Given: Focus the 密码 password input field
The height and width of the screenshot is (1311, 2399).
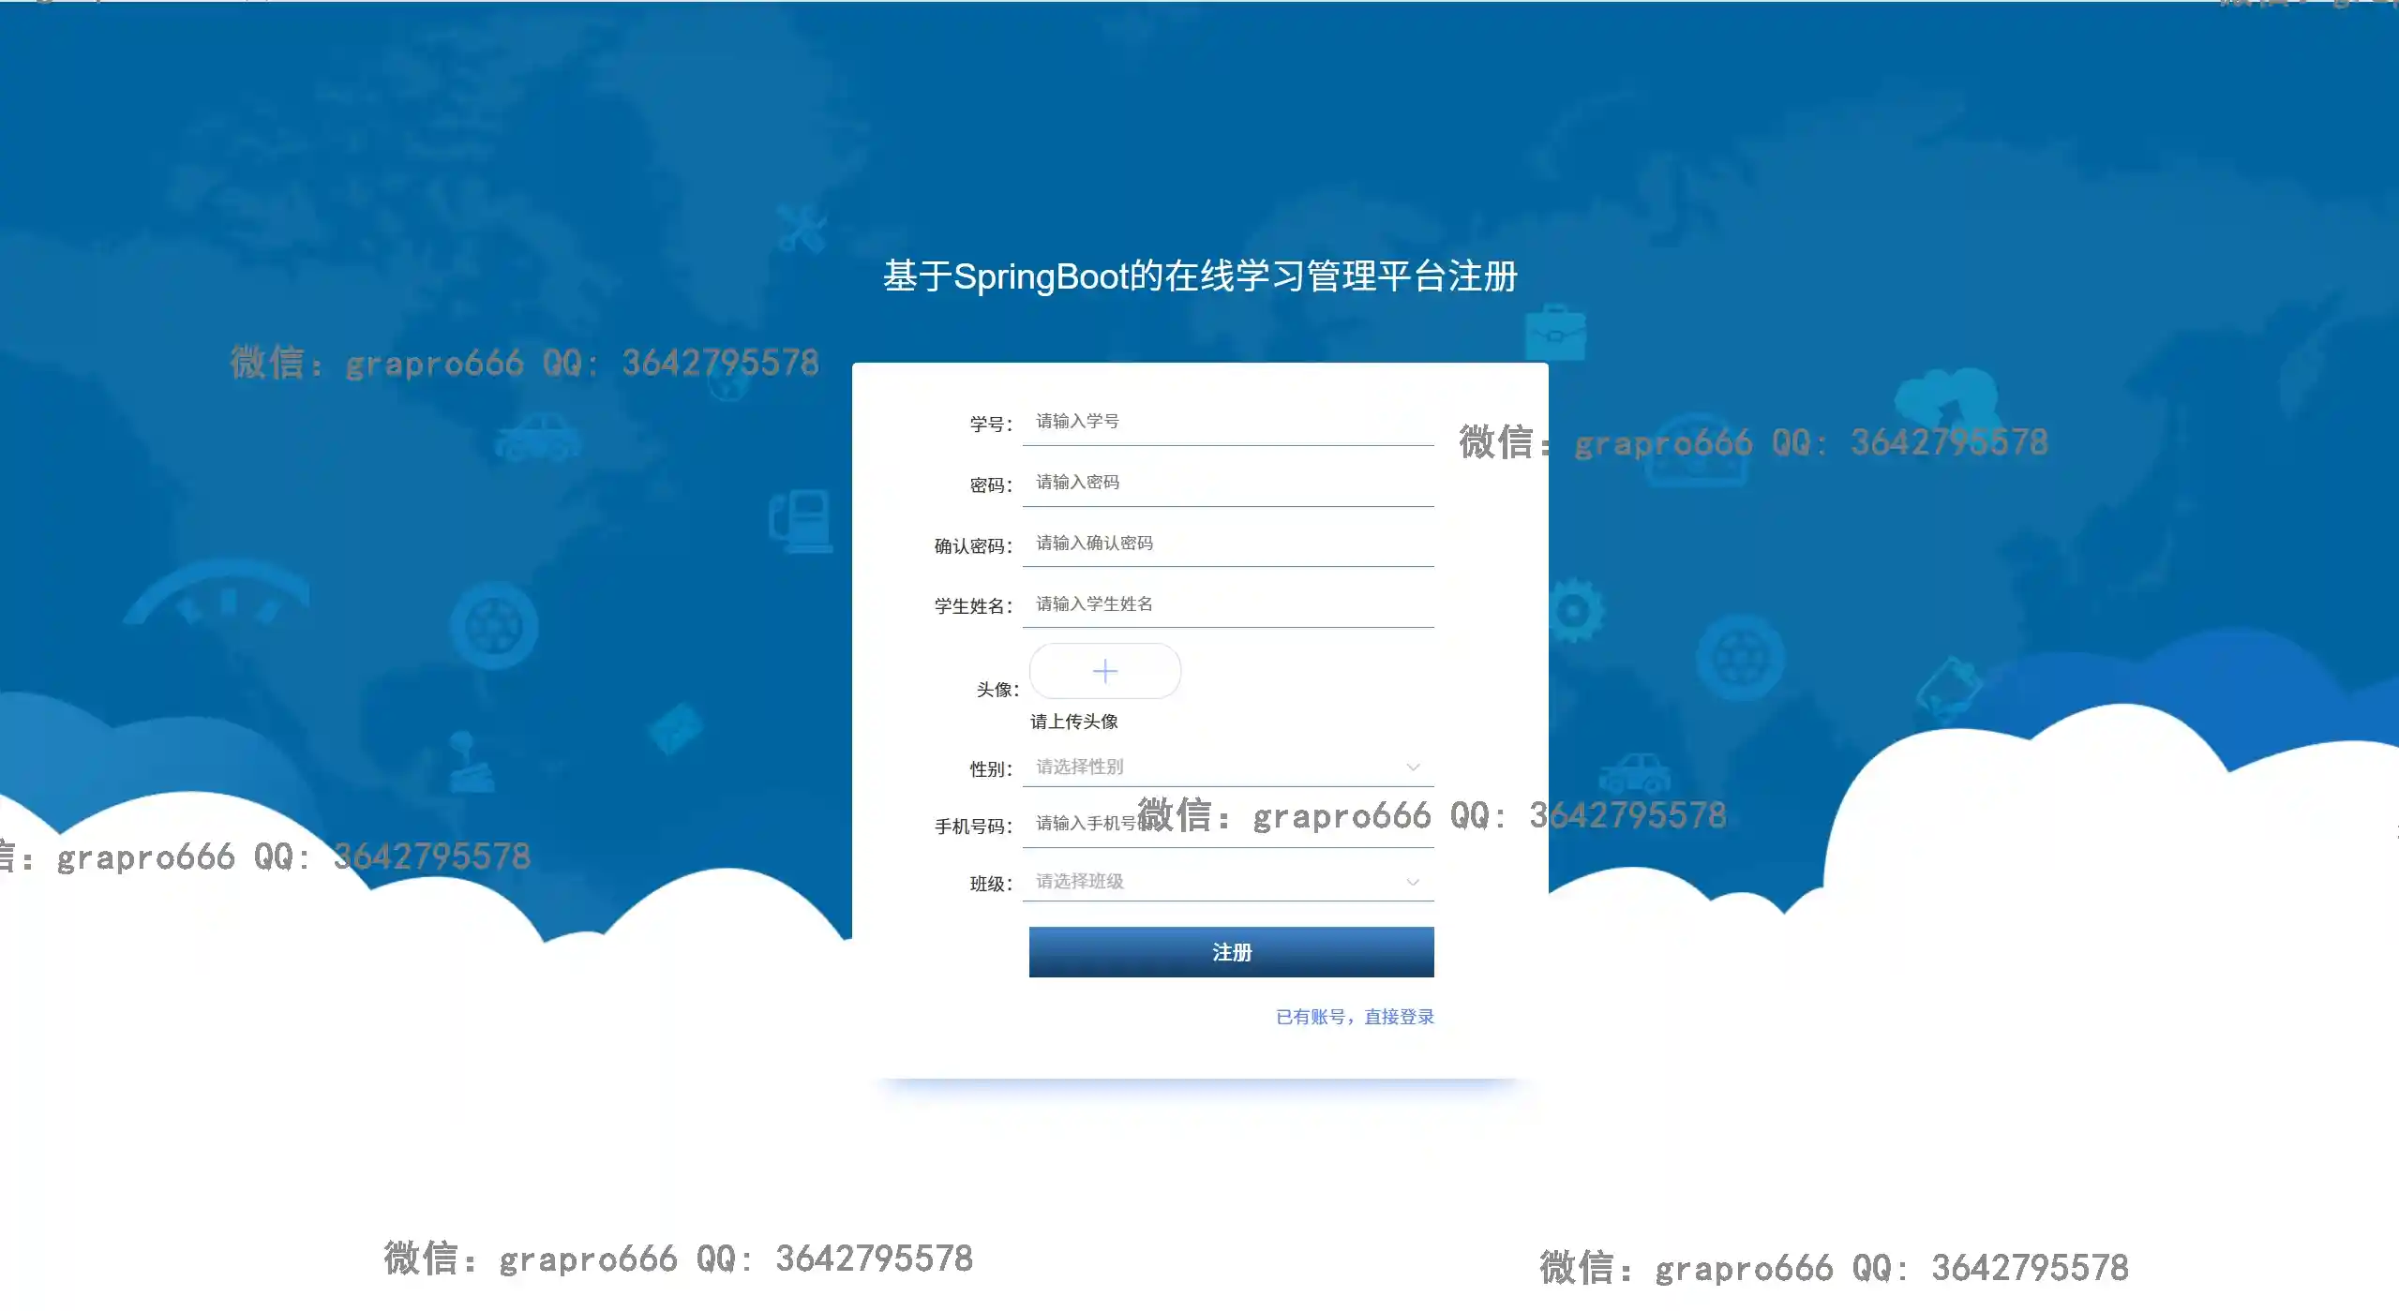Looking at the screenshot, I should point(1228,483).
